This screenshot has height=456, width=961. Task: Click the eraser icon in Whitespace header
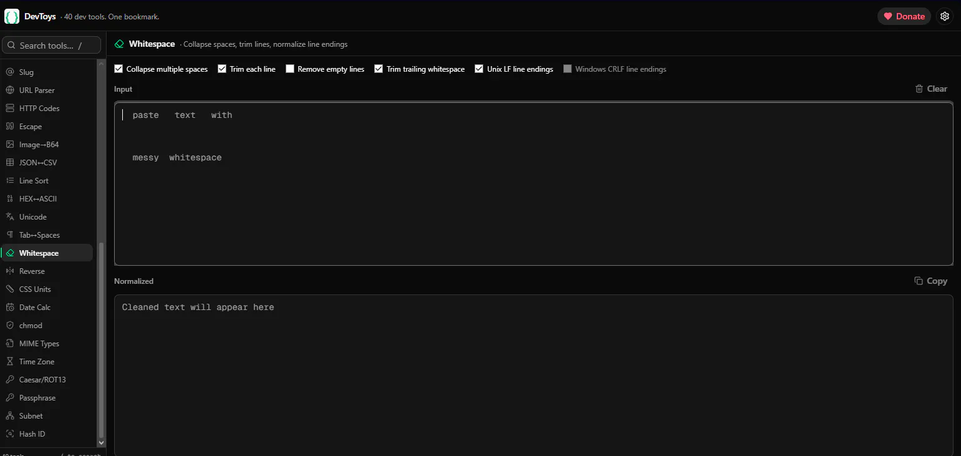pyautogui.click(x=119, y=44)
